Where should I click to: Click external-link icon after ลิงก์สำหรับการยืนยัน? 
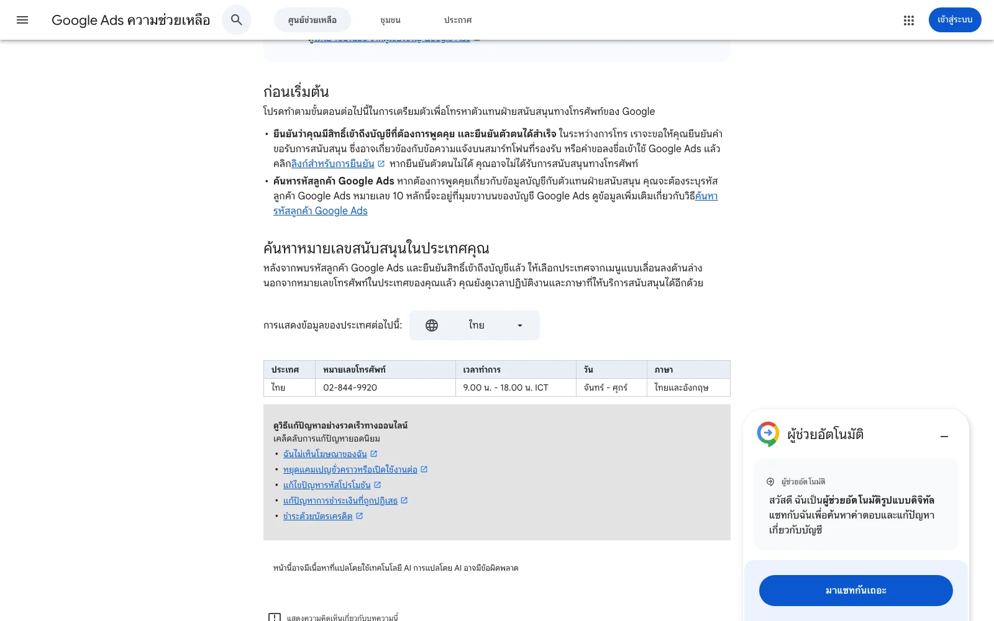point(381,164)
